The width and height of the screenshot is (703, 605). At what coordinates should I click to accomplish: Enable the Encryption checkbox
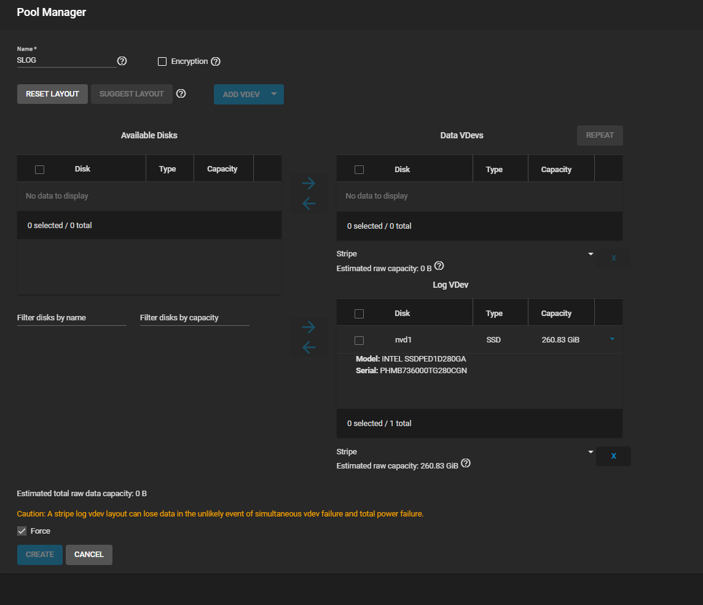tap(162, 61)
